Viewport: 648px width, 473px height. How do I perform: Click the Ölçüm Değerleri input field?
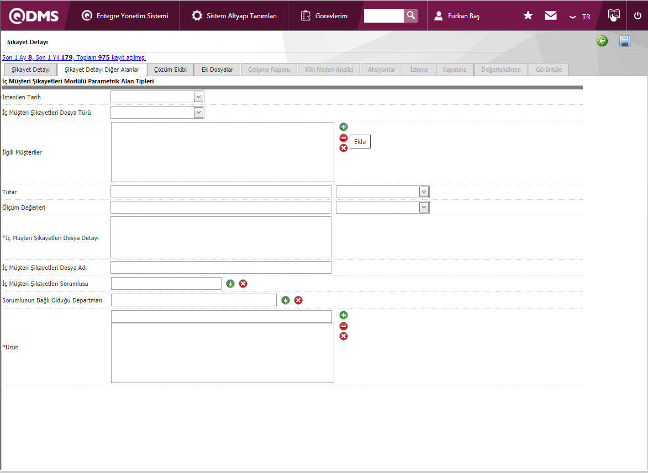pyautogui.click(x=220, y=207)
